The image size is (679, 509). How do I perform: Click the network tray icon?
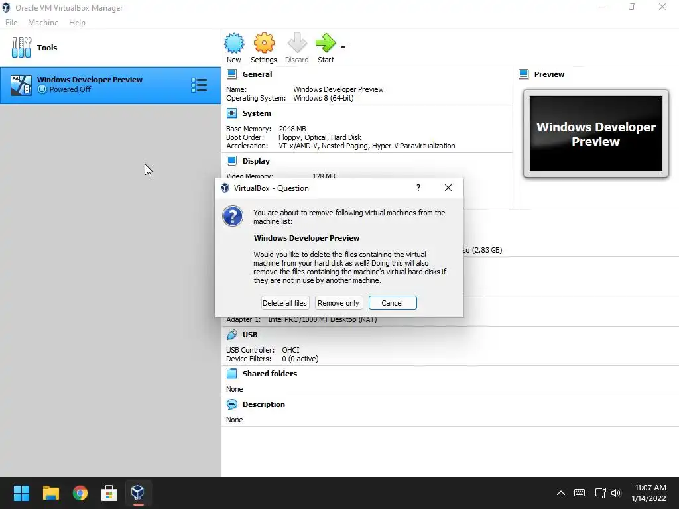(600, 493)
